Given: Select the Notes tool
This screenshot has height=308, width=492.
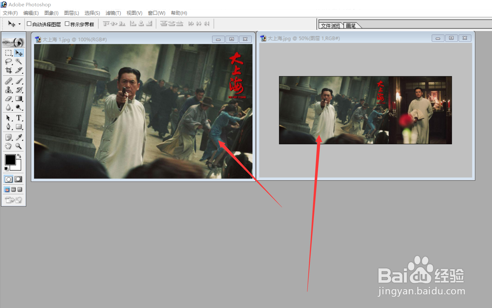Looking at the screenshot, I should pyautogui.click(x=9, y=137).
